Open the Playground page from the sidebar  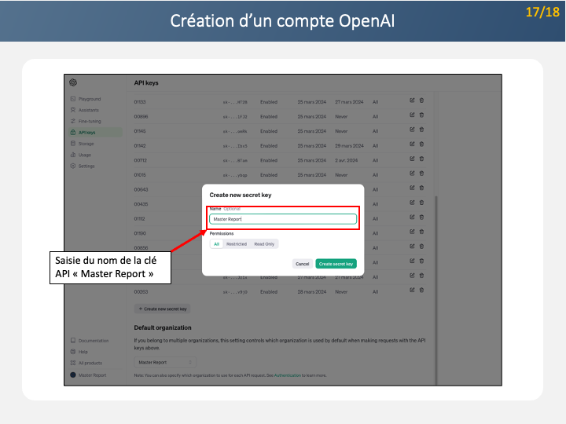(89, 99)
